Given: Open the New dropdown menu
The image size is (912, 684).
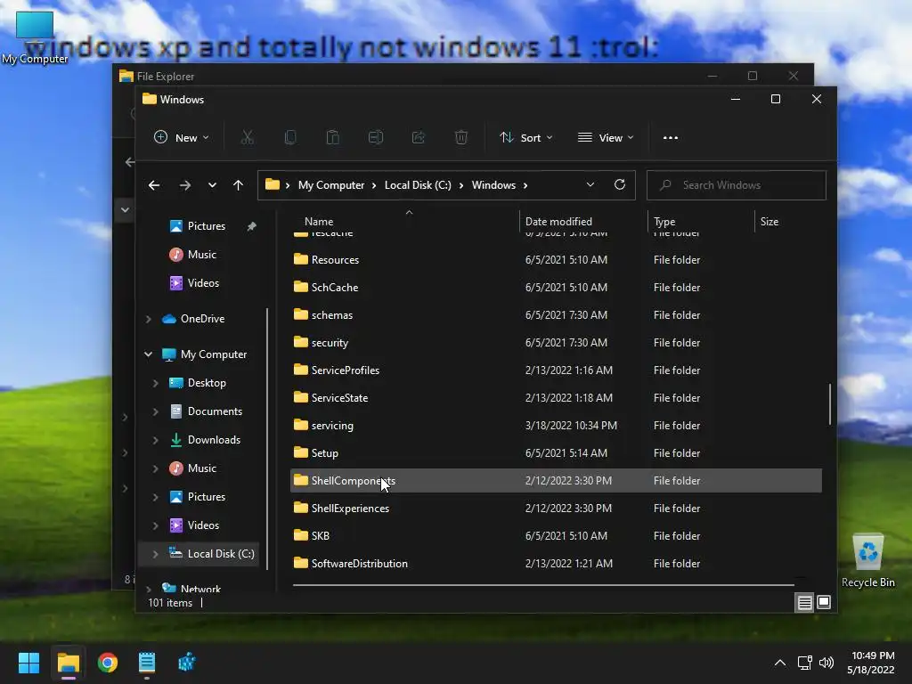Looking at the screenshot, I should 181,137.
